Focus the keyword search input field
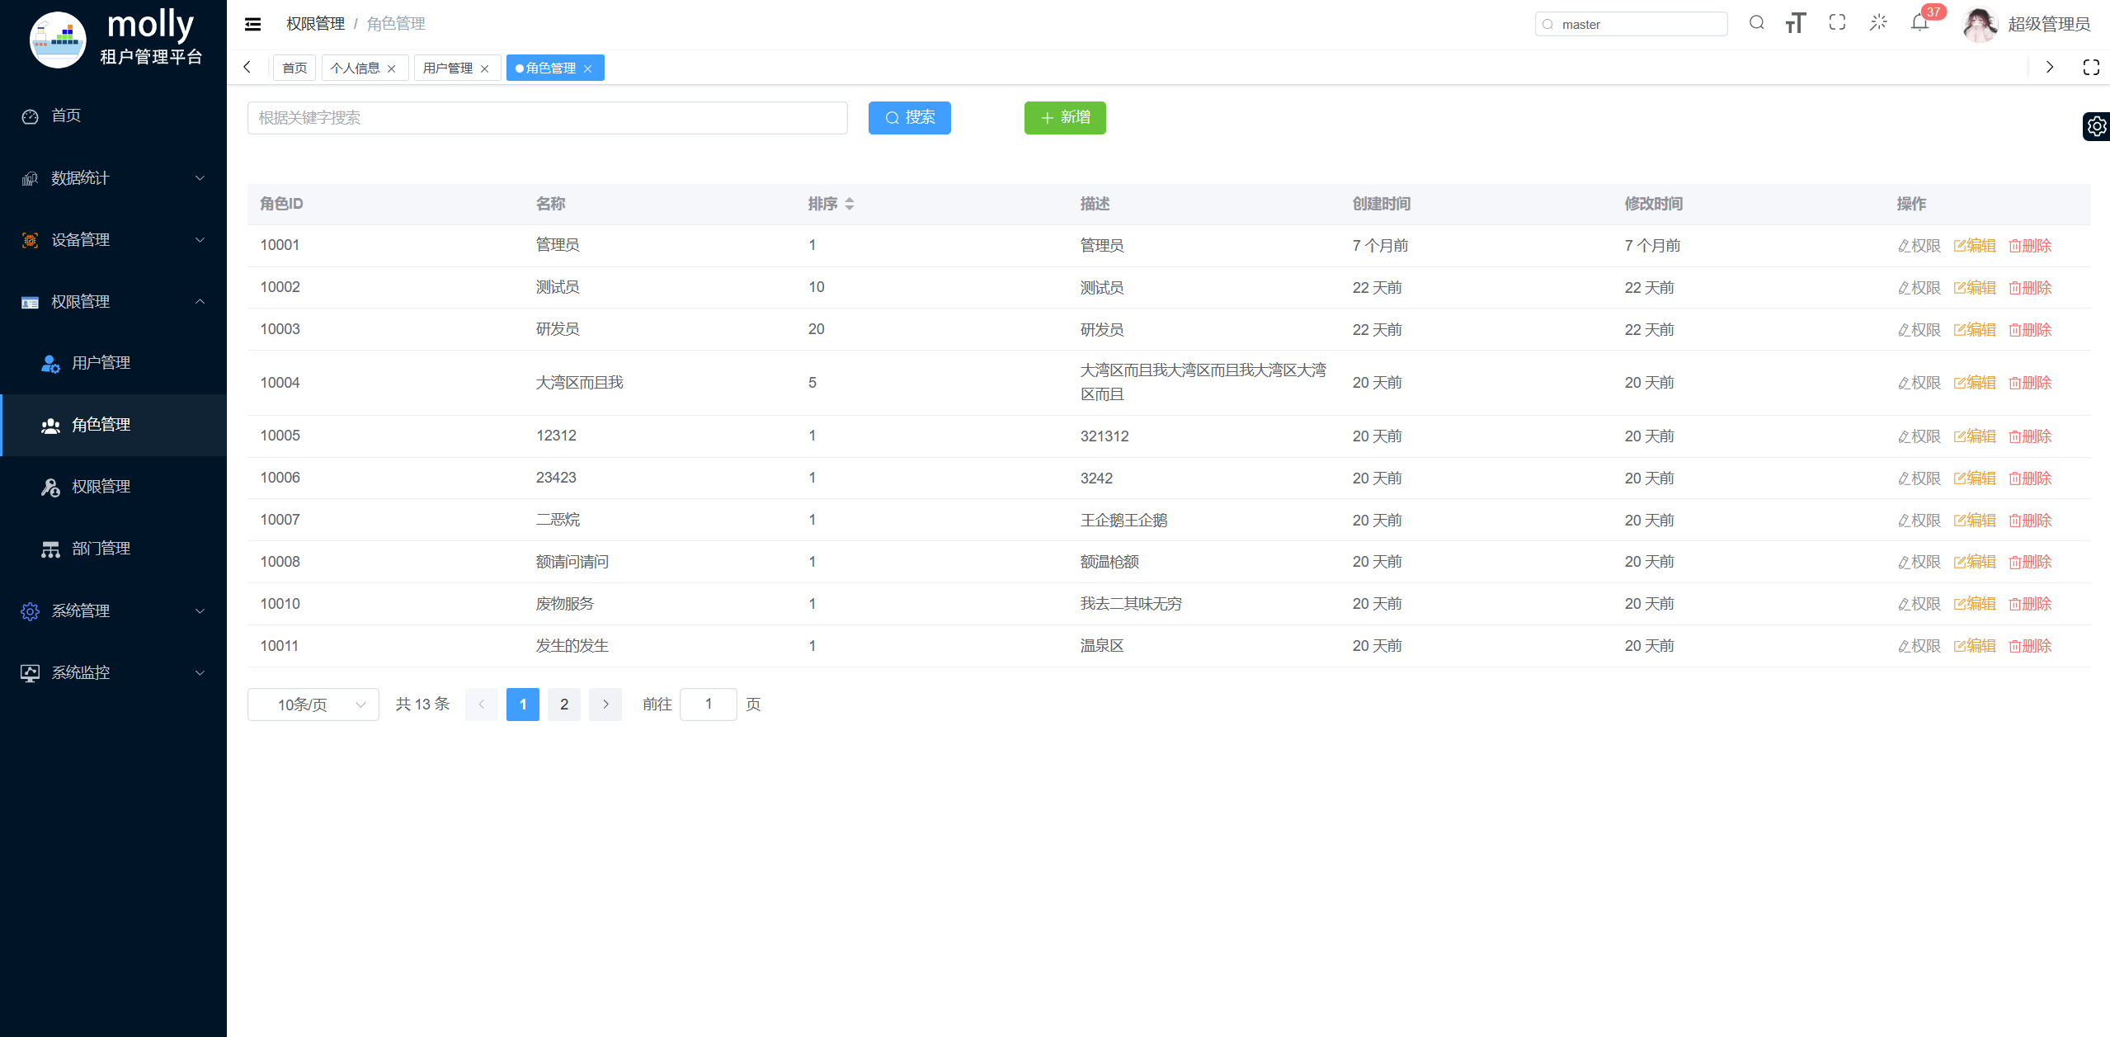Image resolution: width=2110 pixels, height=1037 pixels. (547, 118)
